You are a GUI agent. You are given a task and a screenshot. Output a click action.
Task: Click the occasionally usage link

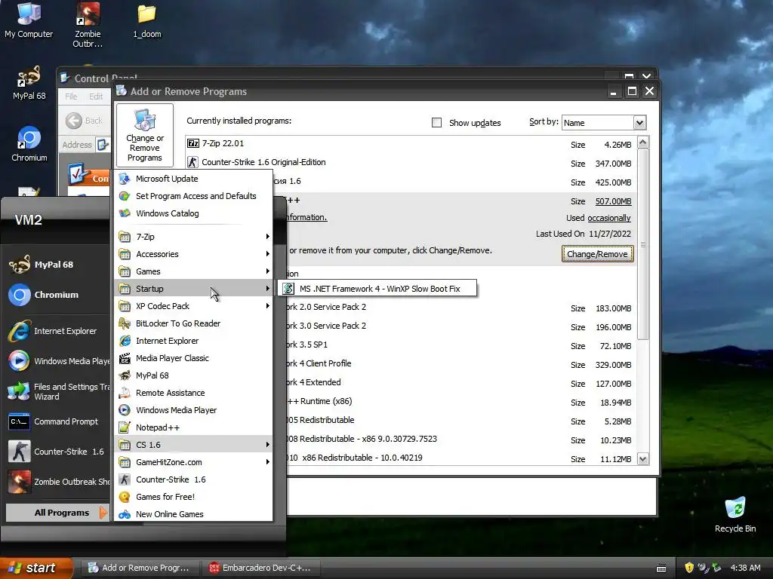(609, 218)
